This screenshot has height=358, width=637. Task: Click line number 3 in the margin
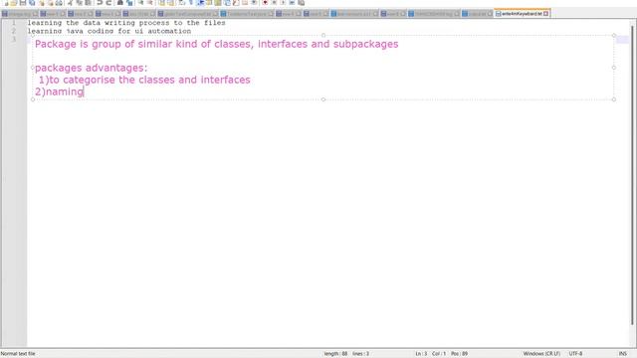click(x=14, y=39)
